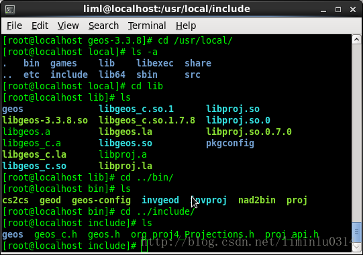Click the 'libgeos_c.a' file name
The height and width of the screenshot is (255, 363).
pos(32,143)
